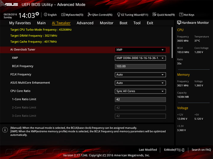This screenshot has height=159, width=213.
Task: Select the XMP row label
Action: click(15, 58)
